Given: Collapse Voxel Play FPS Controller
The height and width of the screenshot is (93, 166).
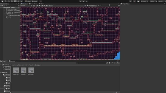Looking at the screenshot, I should (x=5, y=12).
